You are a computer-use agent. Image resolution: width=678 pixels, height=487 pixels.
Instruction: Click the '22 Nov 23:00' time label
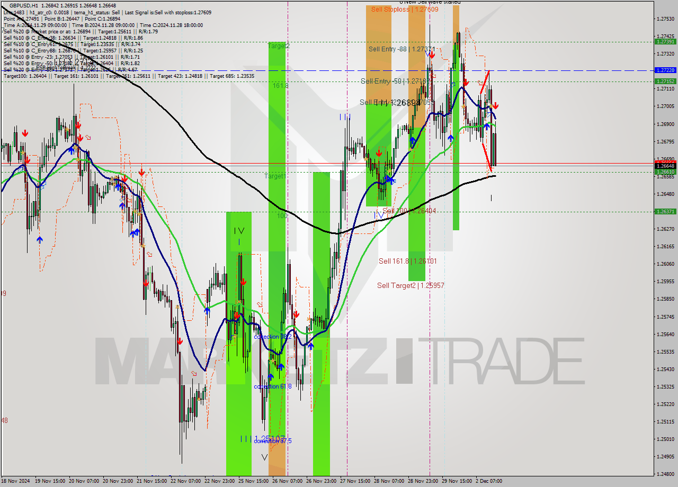220,481
